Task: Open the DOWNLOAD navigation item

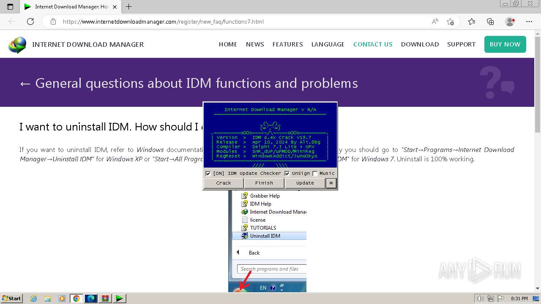Action: click(x=420, y=44)
